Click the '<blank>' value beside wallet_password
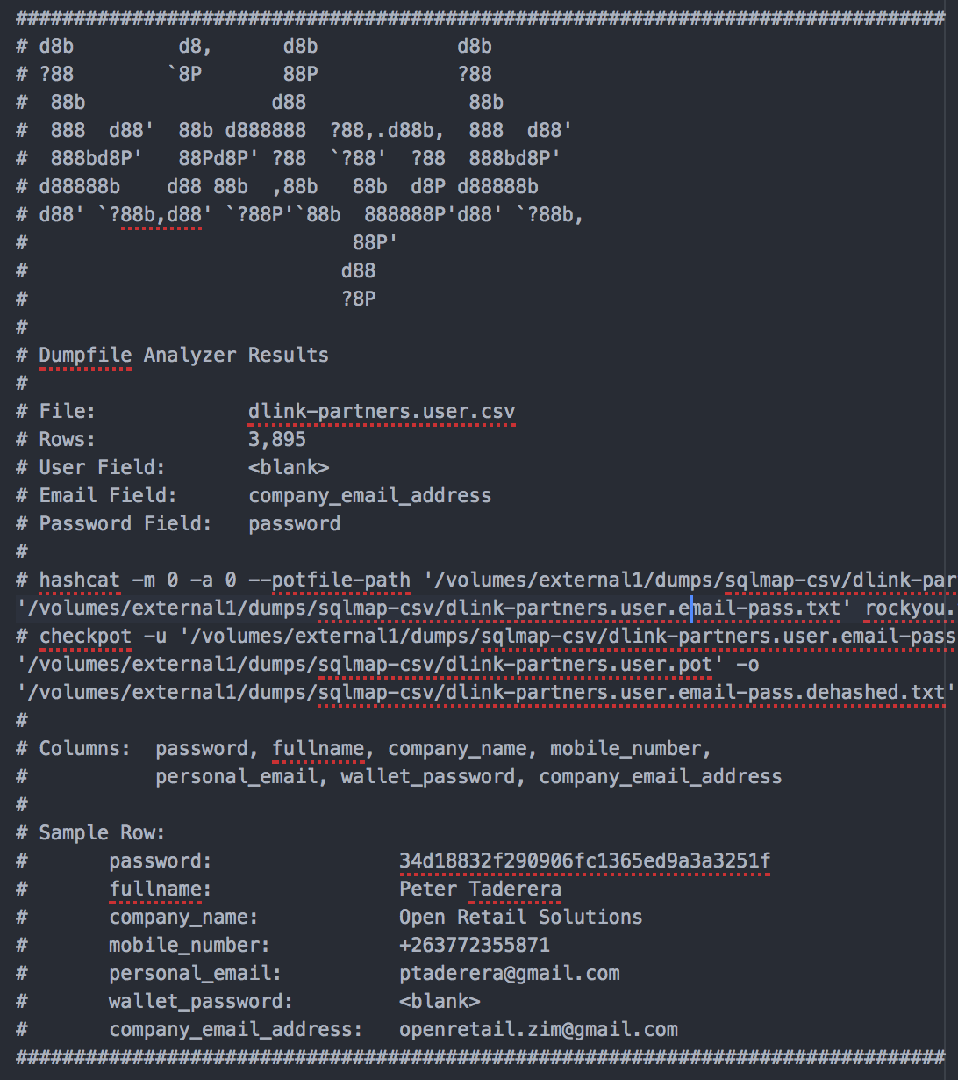This screenshot has width=958, height=1080. coord(440,1001)
